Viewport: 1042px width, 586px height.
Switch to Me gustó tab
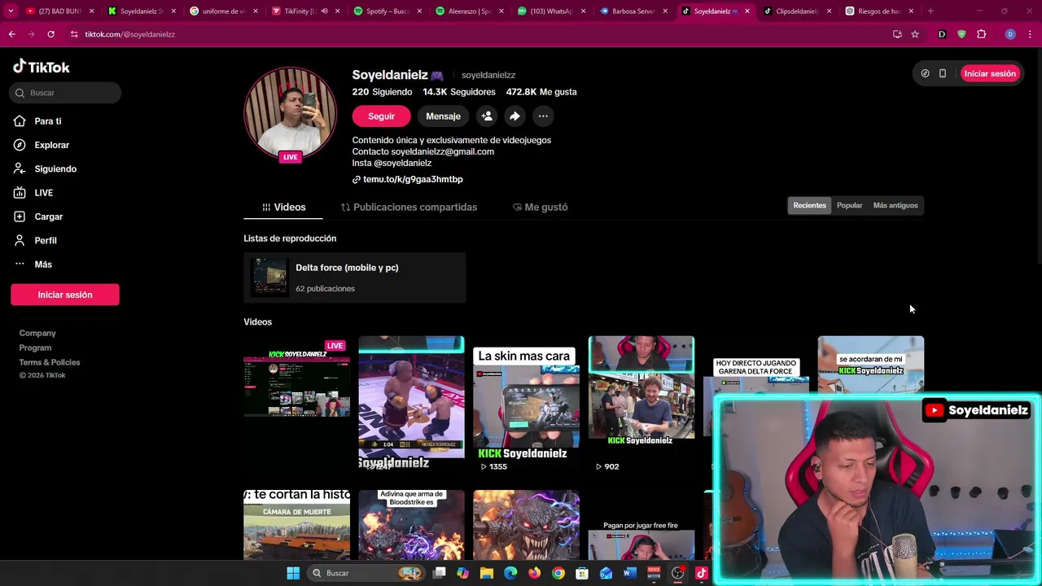coord(540,207)
